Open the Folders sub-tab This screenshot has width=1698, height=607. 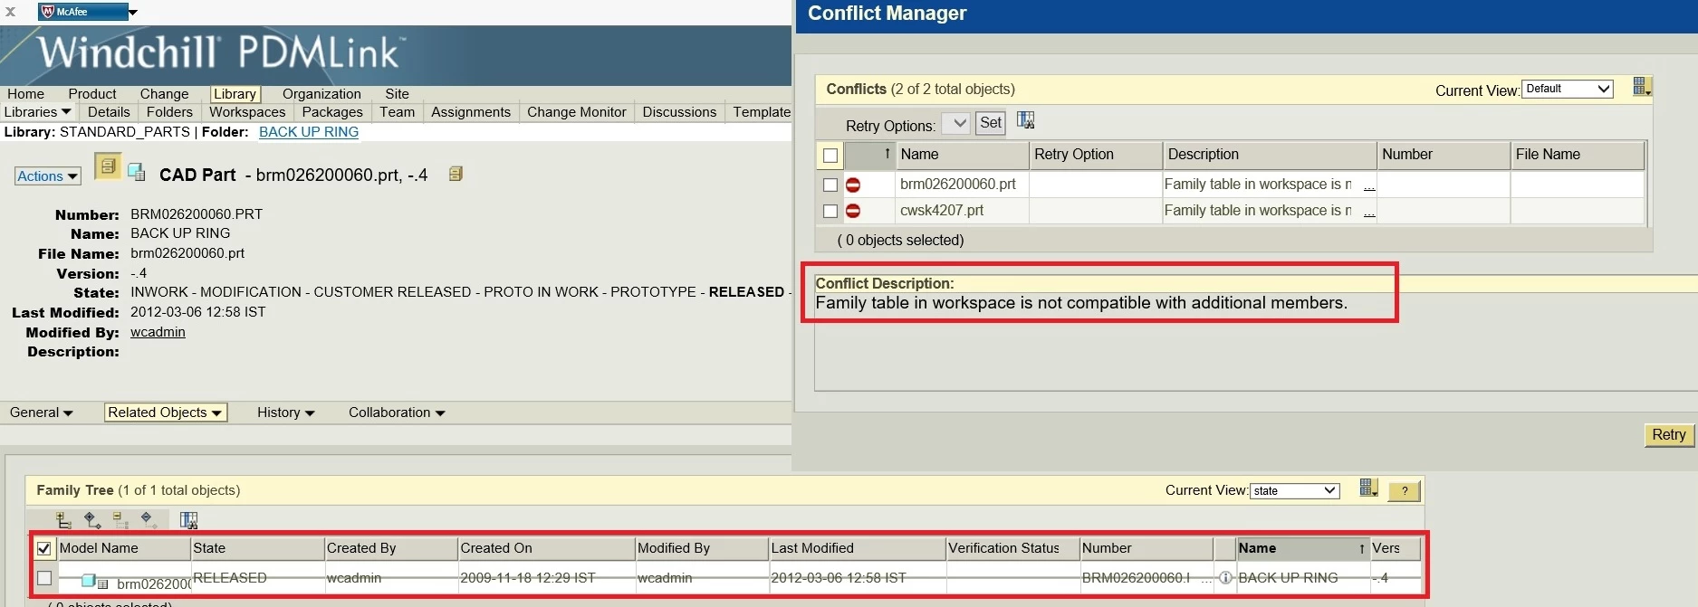[x=169, y=112]
